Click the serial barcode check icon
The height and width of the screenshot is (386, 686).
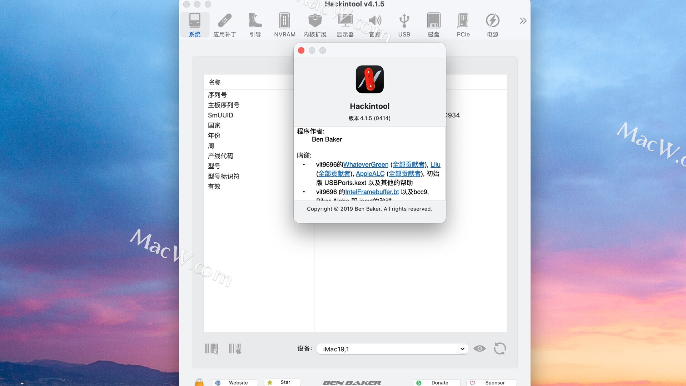point(212,349)
